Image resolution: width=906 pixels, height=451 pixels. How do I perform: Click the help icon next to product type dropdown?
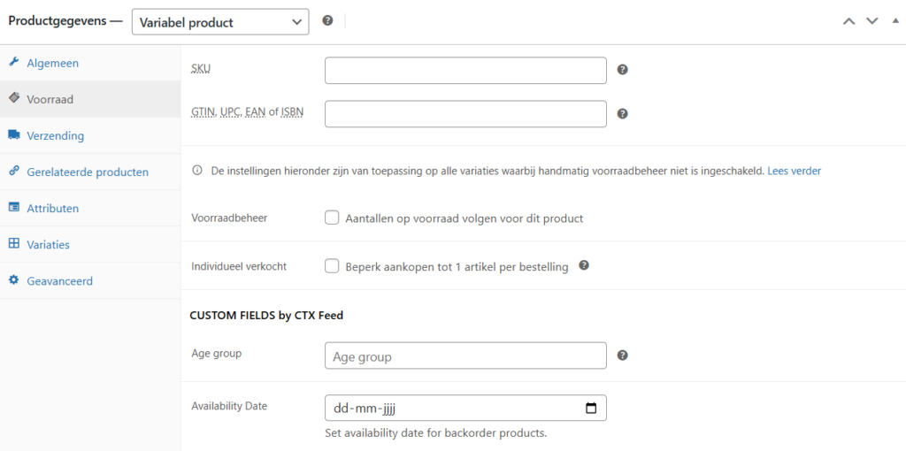pos(327,21)
